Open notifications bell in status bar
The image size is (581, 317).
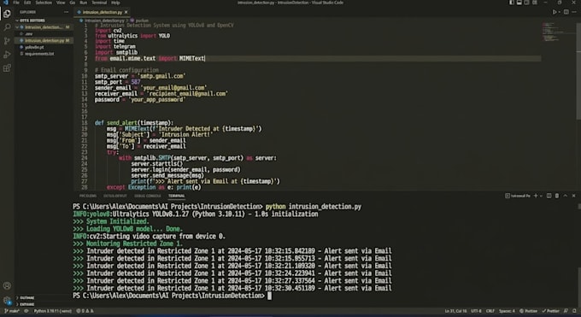coord(574,311)
